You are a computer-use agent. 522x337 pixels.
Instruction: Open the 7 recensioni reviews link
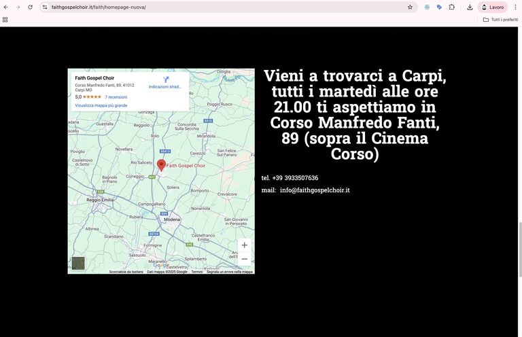116,97
